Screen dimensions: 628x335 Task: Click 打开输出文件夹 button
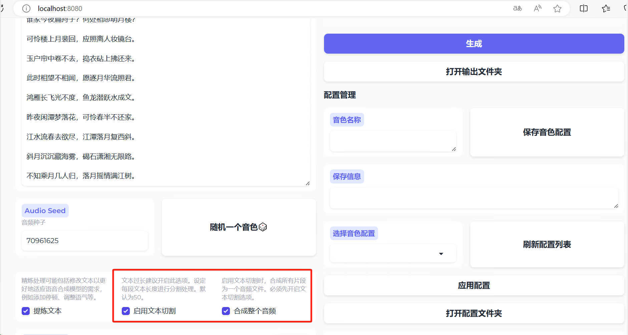point(474,72)
